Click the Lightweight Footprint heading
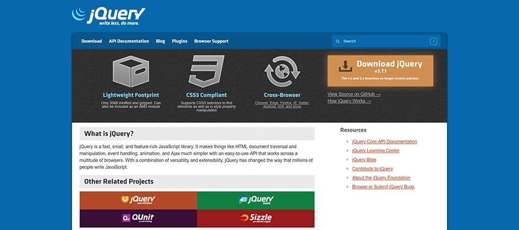Viewport: 519px width, 230px height. (131, 95)
